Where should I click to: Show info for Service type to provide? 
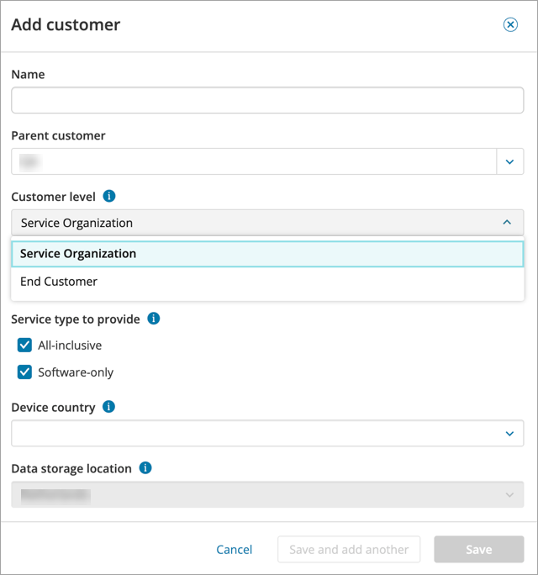click(x=154, y=319)
